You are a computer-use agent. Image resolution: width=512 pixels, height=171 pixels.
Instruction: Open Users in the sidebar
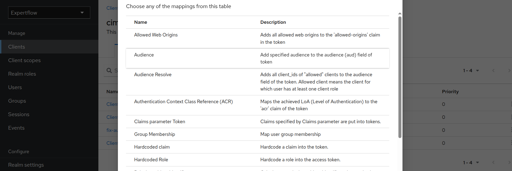15,87
